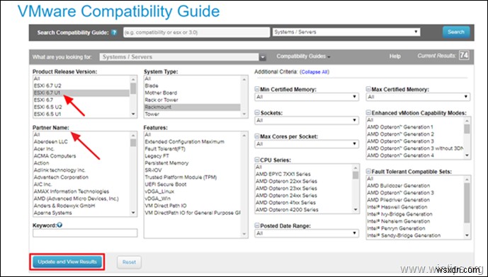Select Trusted Platform Module (TPM) feature

(x=192, y=177)
